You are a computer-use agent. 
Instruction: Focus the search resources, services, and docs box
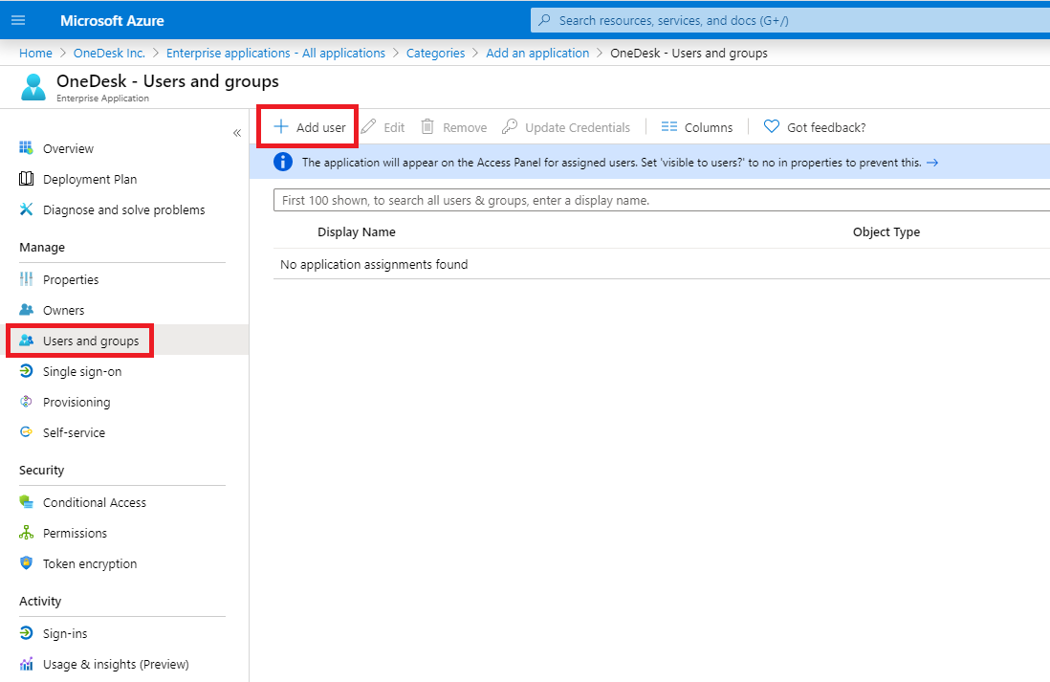790,20
